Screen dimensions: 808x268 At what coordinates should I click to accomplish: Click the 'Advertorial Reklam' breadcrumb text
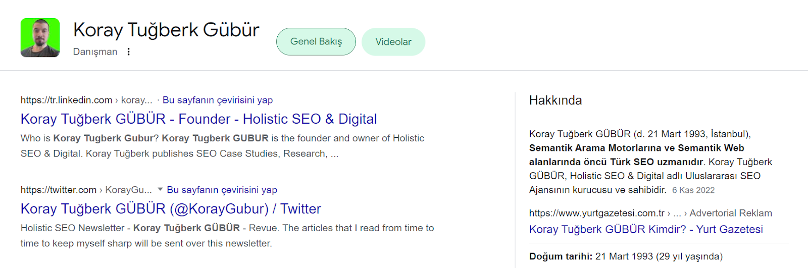pyautogui.click(x=731, y=213)
